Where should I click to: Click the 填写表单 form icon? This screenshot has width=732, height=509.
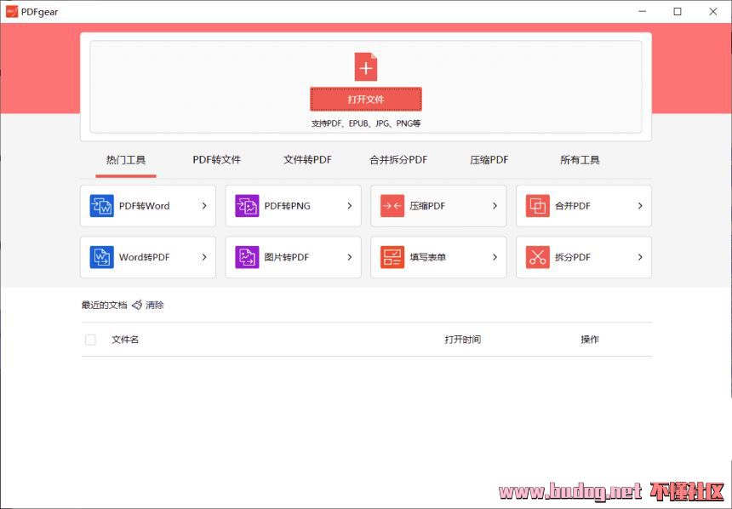point(392,257)
